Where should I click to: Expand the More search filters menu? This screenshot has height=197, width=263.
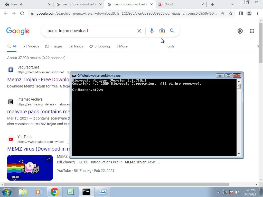pyautogui.click(x=122, y=46)
